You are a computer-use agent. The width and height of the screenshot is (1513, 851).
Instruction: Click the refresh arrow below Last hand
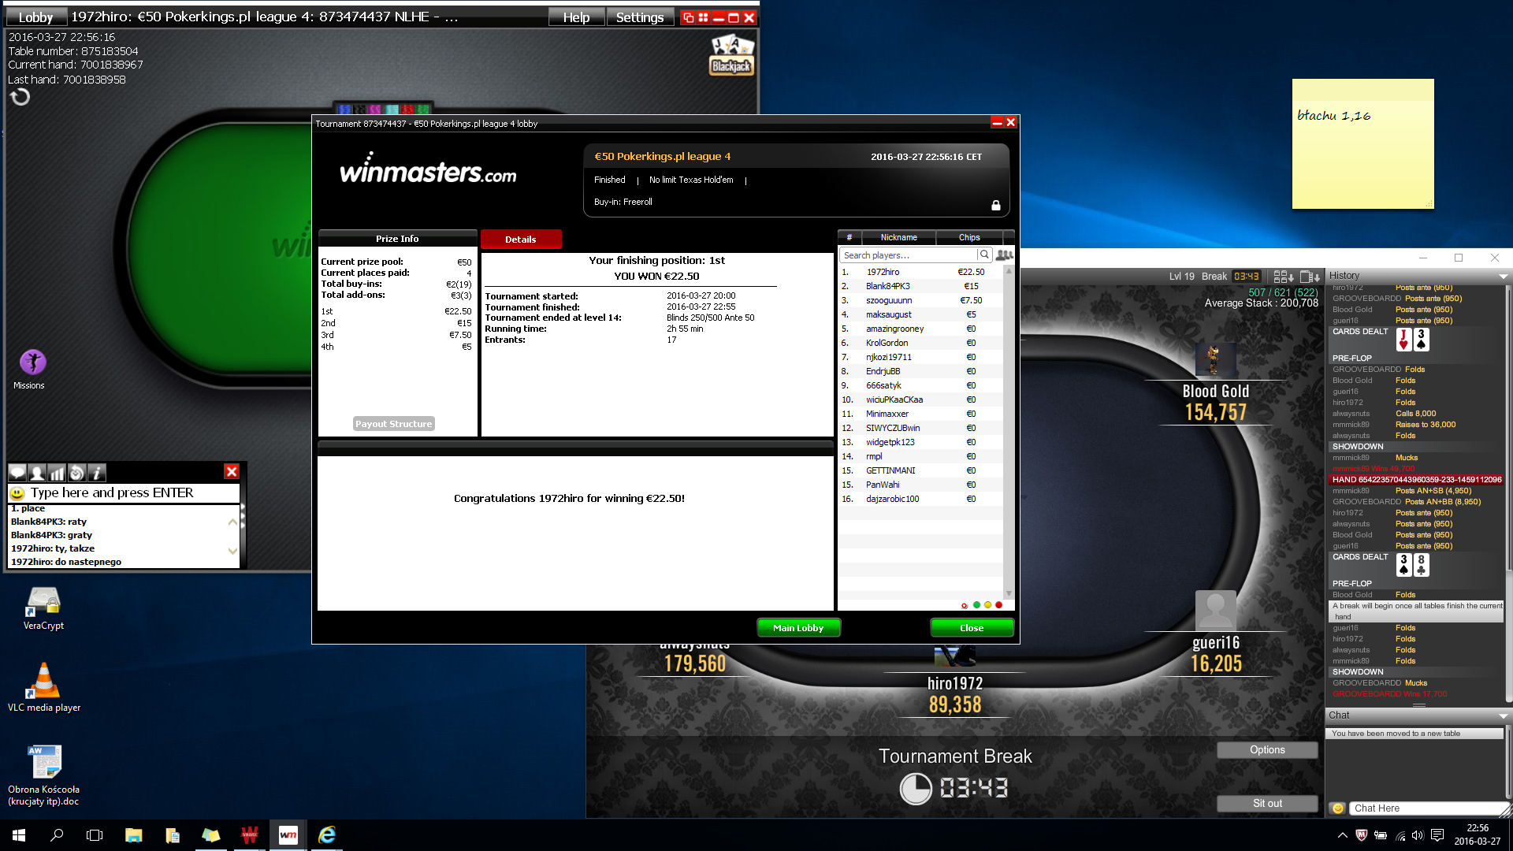point(20,97)
